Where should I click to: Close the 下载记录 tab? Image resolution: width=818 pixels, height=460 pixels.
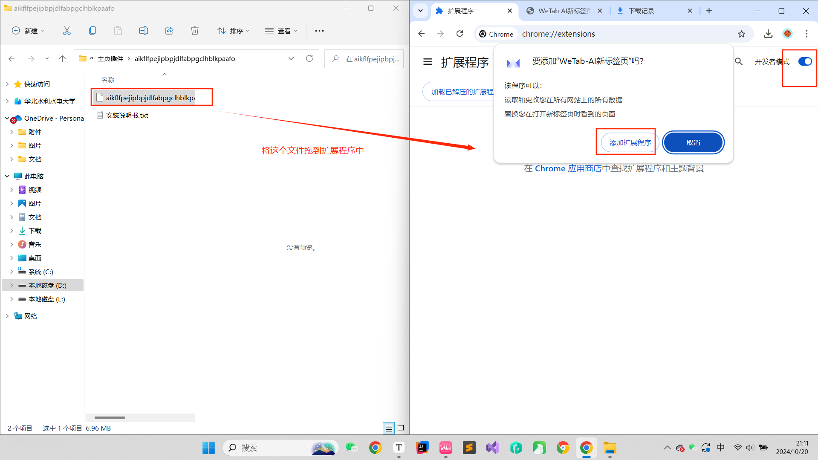pos(690,11)
